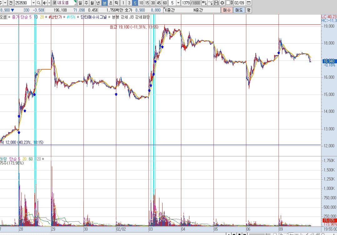The width and height of the screenshot is (337, 235).
Task: Click the 저 12,080 low price label
Action: (x=22, y=142)
